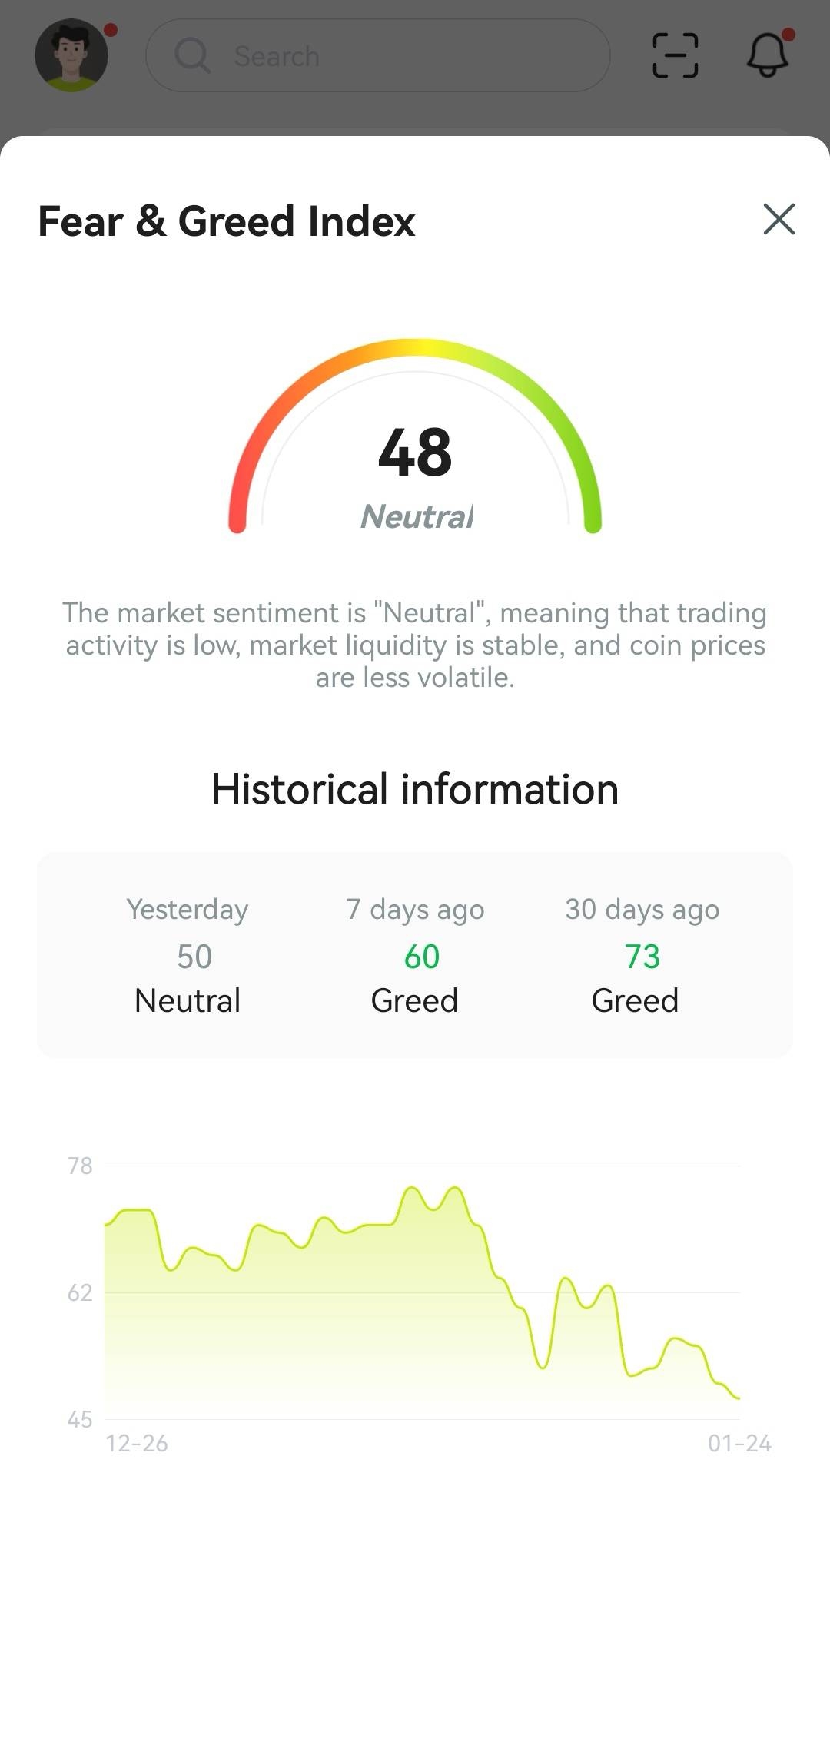Select the 30 days ago value 73
The height and width of the screenshot is (1738, 830).
tap(642, 957)
